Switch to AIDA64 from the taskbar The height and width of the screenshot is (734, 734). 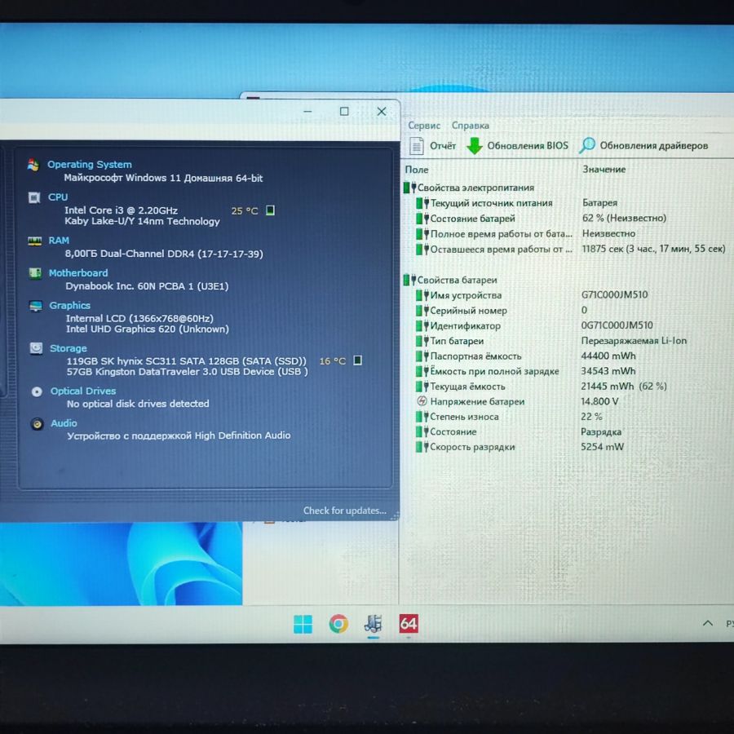(409, 624)
